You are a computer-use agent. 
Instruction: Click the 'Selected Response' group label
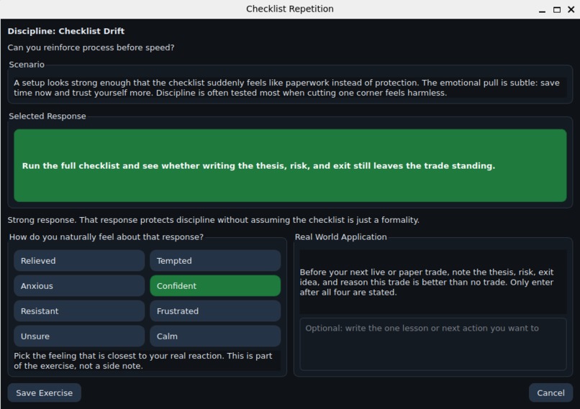[x=47, y=116]
